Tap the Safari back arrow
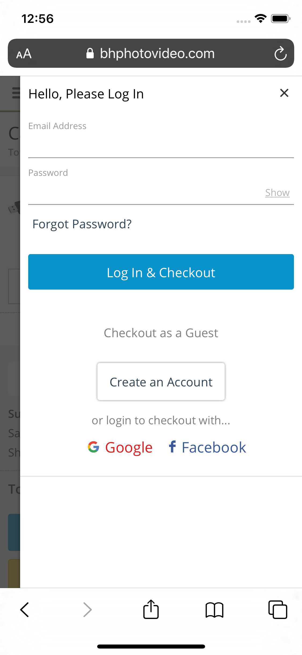Viewport: 302px width, 655px height. pyautogui.click(x=24, y=610)
